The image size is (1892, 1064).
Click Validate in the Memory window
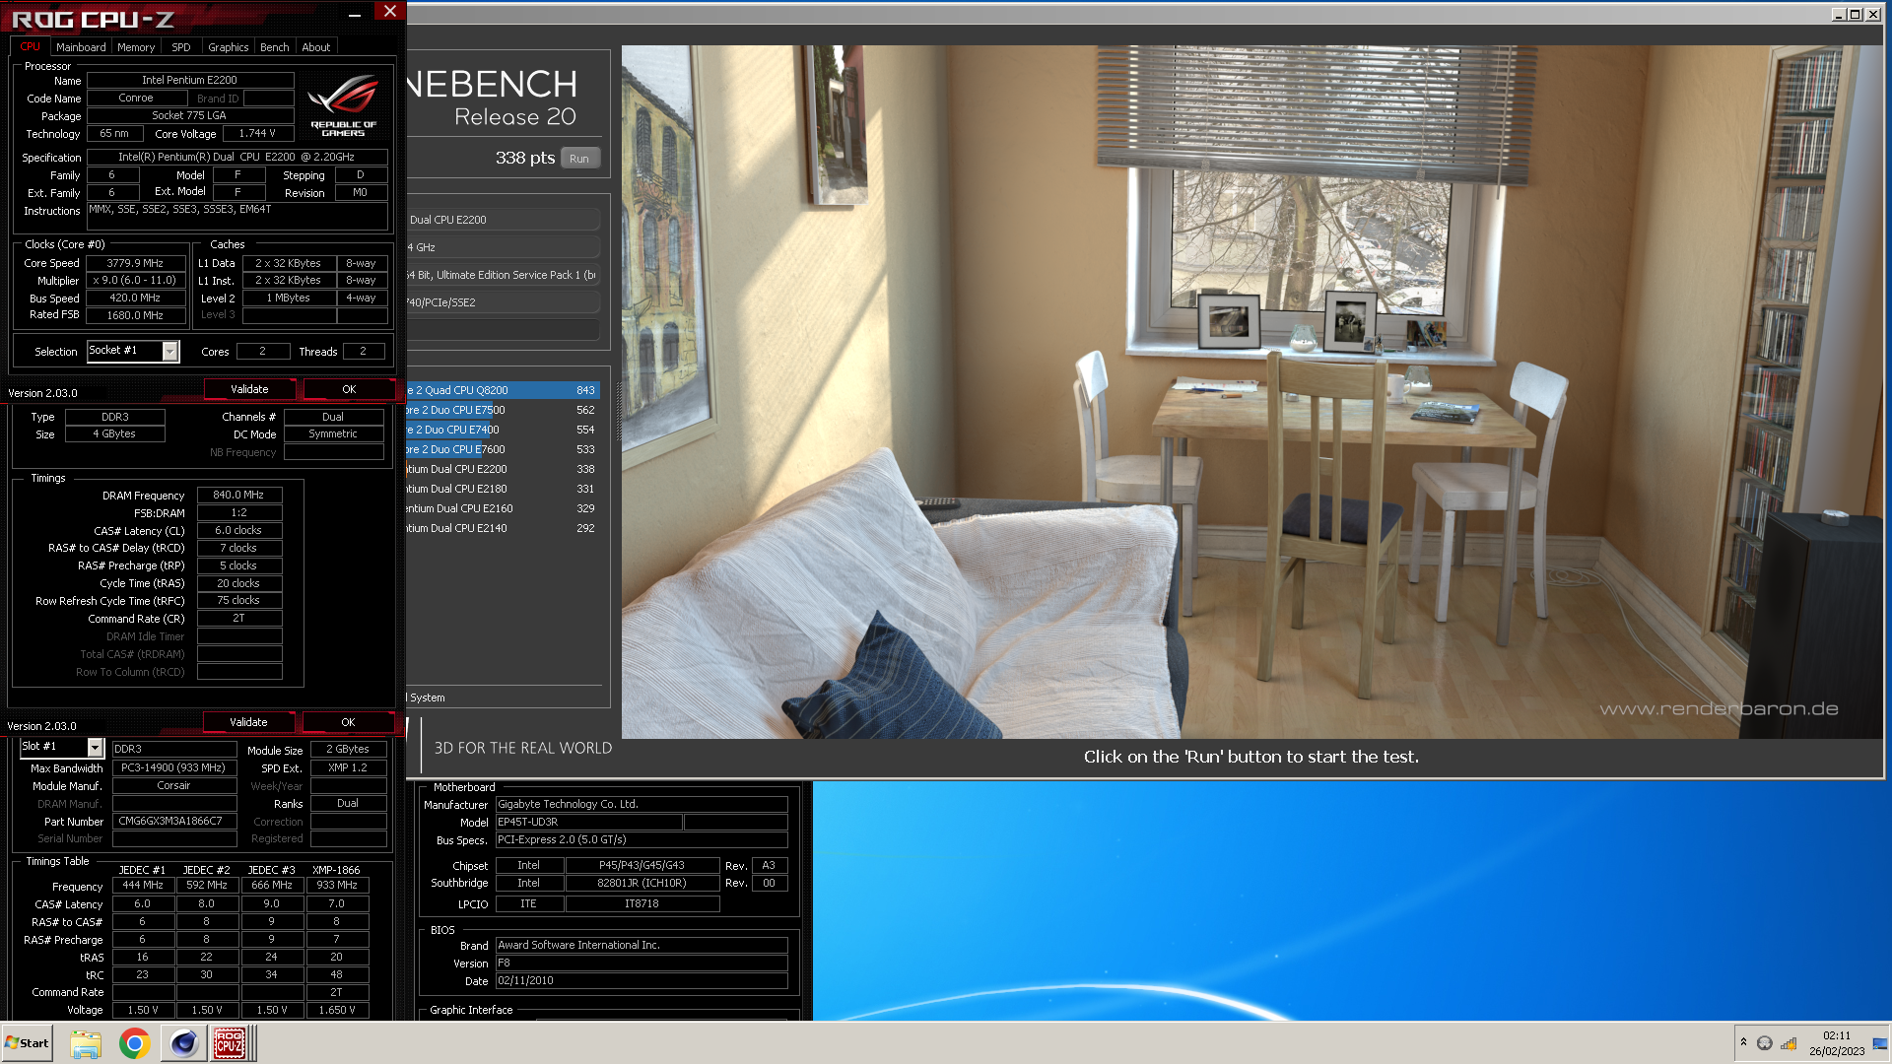pyautogui.click(x=248, y=722)
